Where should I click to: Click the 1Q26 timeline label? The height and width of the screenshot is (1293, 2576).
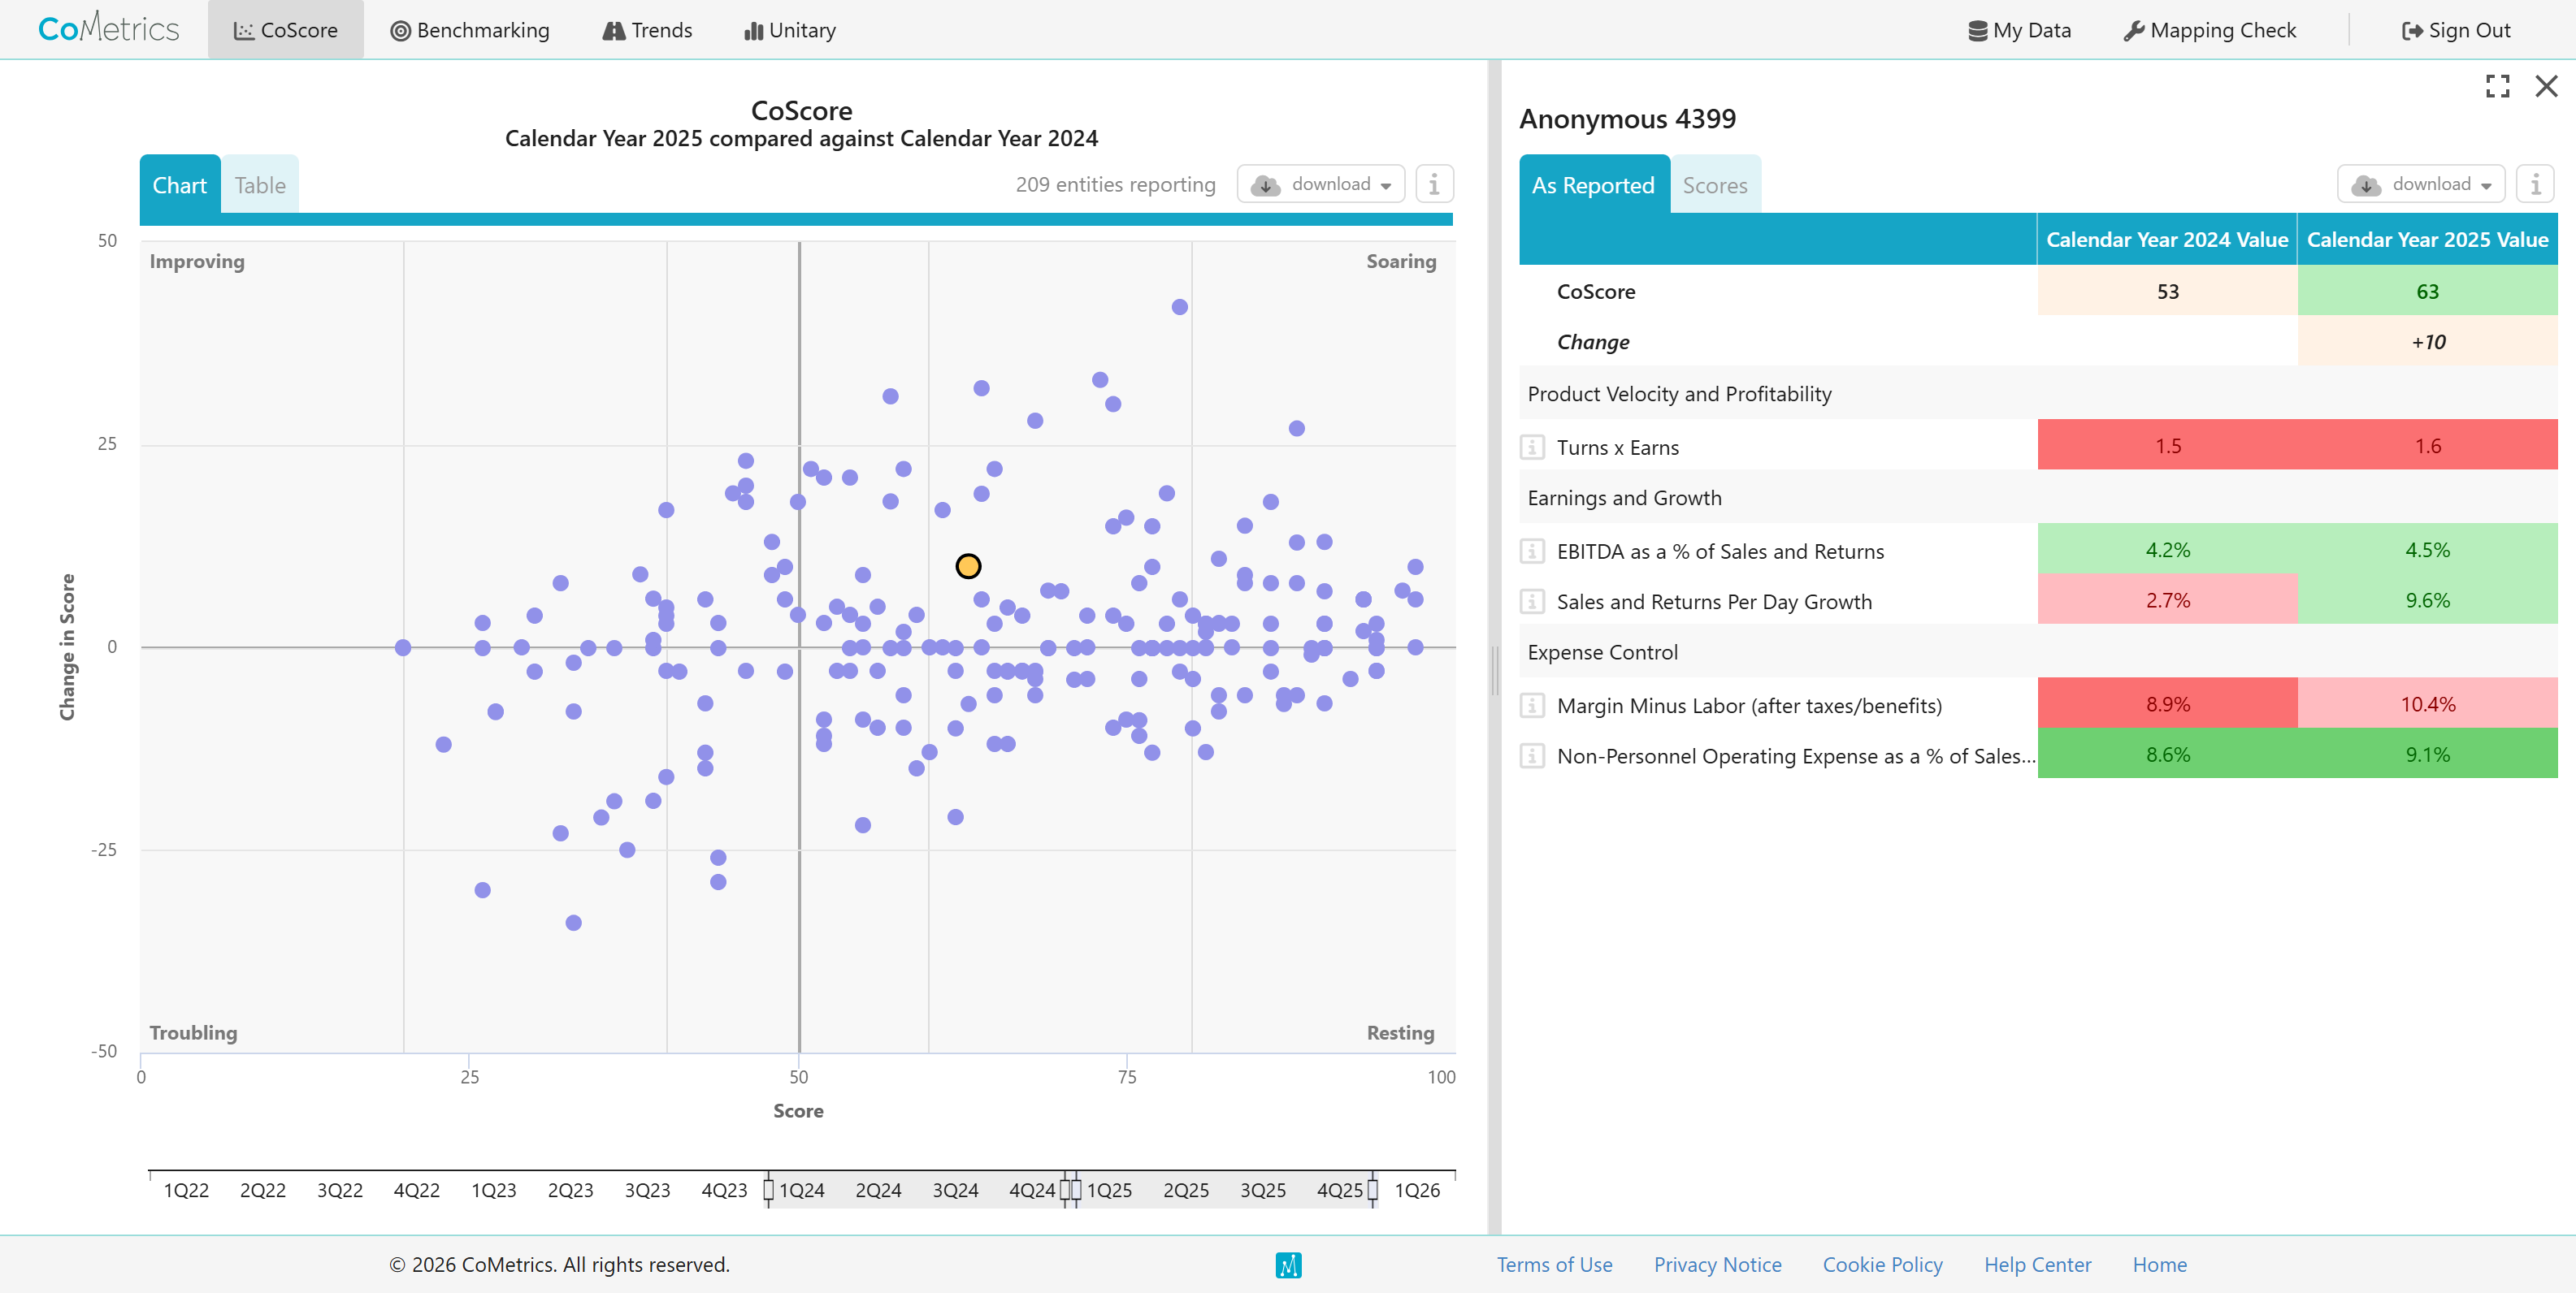click(x=1417, y=1190)
